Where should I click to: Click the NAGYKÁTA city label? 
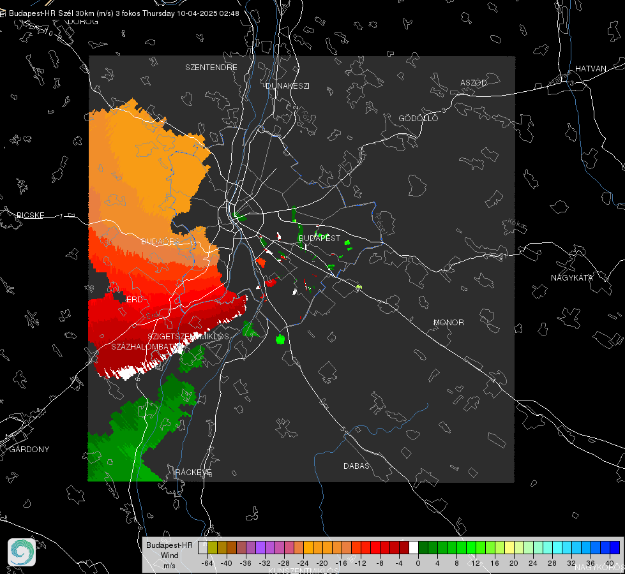(x=571, y=277)
